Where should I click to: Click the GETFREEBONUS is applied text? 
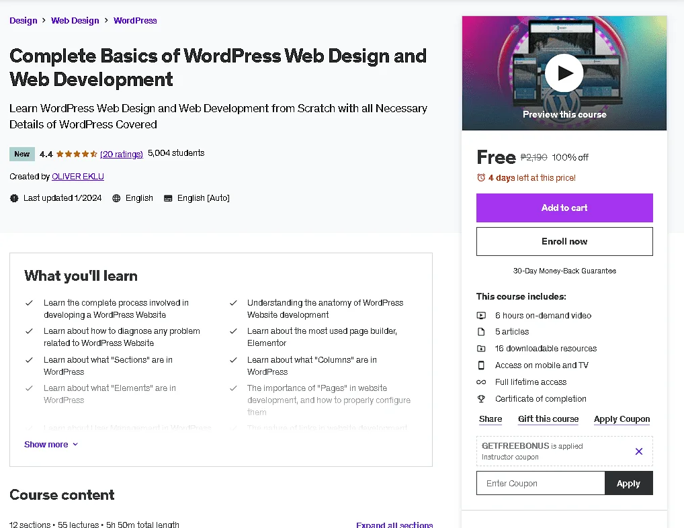coord(532,446)
